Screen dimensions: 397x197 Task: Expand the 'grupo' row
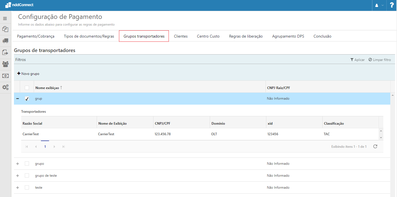(18, 164)
